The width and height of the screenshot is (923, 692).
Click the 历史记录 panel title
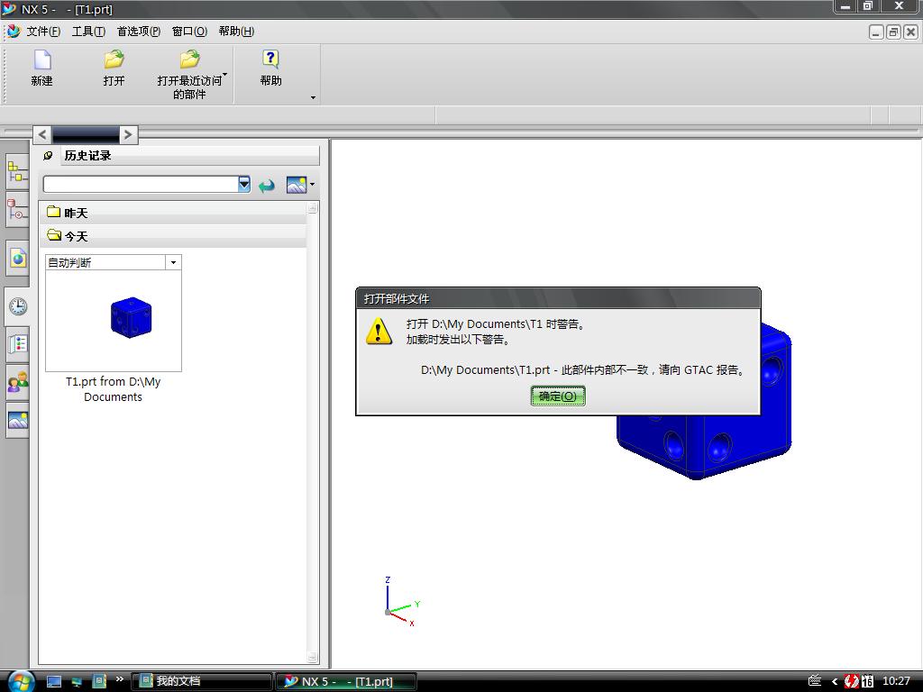pyautogui.click(x=87, y=155)
